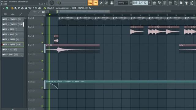Mute Track 6 using its green dot
The image size is (196, 110).
[x=42, y=24]
